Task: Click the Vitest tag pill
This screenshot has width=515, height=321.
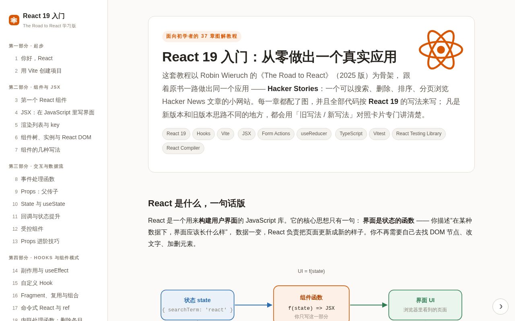Action: 379,134
